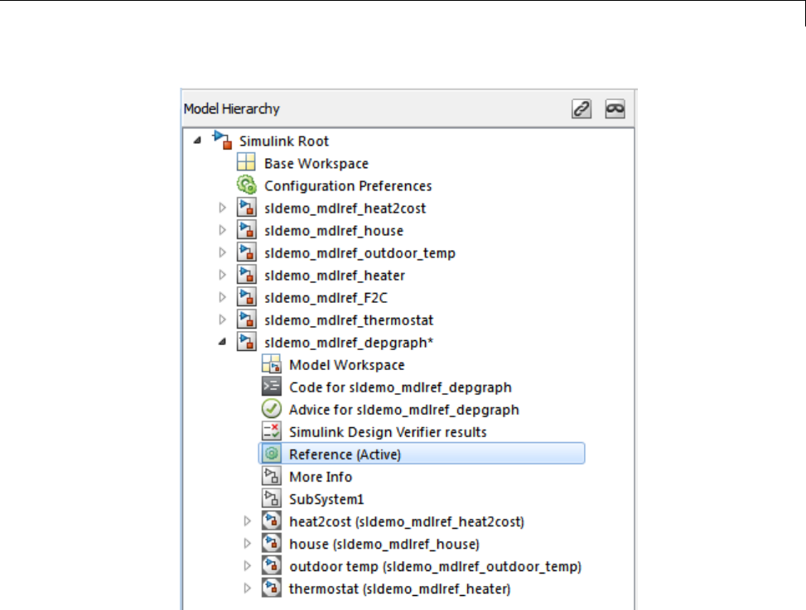Select the Reference (Active) label
The width and height of the screenshot is (806, 610).
click(345, 454)
